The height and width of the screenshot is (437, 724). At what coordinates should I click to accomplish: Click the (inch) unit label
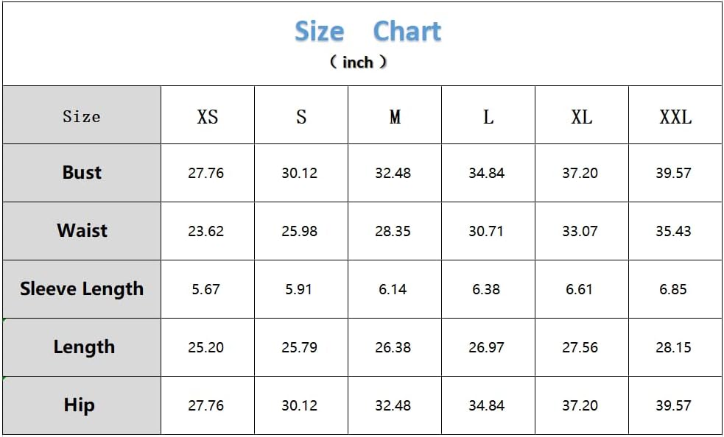click(x=358, y=62)
